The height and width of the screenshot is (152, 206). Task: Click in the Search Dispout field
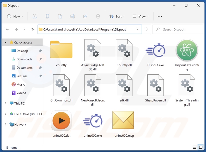point(178,29)
